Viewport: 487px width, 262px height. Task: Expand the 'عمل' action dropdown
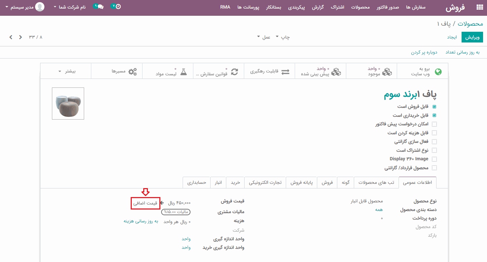[264, 37]
